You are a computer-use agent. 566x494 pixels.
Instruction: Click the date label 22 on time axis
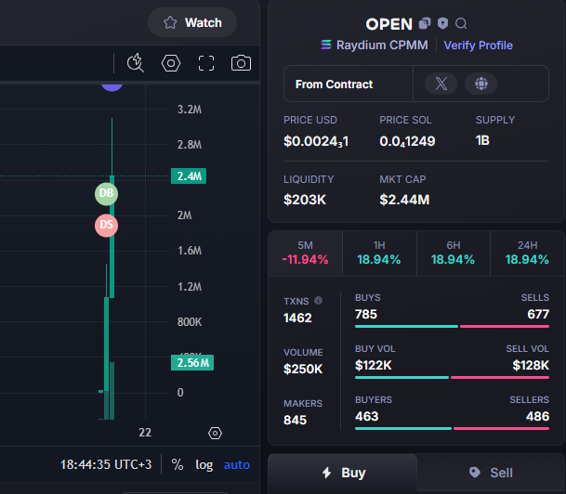click(x=145, y=433)
